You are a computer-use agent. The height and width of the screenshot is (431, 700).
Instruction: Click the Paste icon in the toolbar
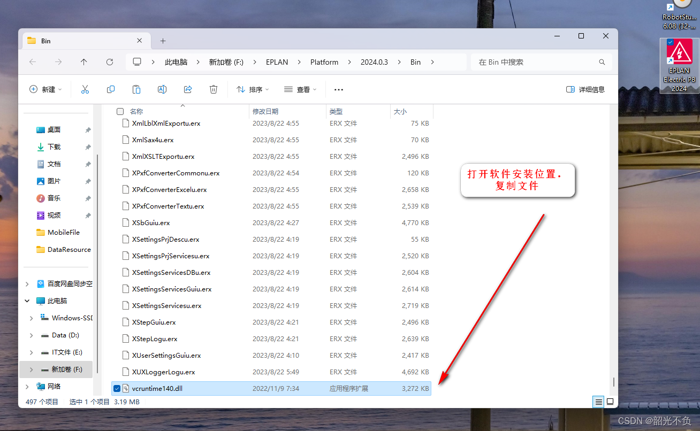(136, 89)
